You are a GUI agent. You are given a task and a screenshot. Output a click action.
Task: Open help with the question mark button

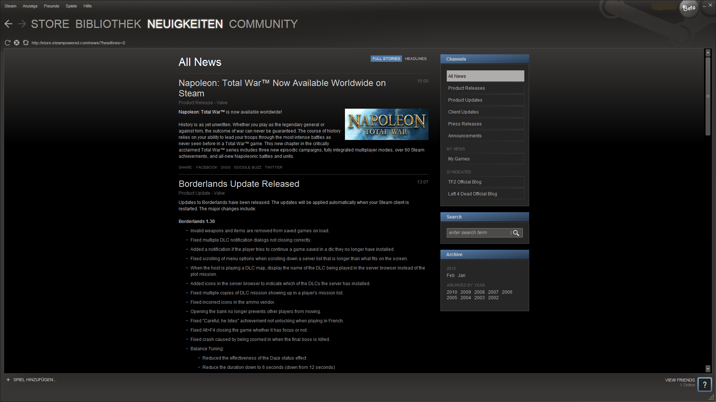coord(705,385)
